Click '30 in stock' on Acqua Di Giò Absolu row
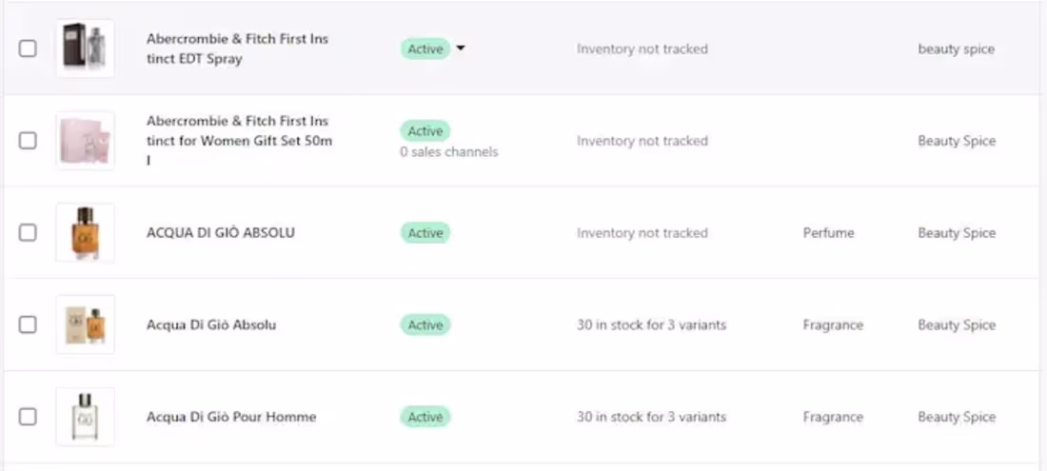The height and width of the screenshot is (471, 1047). point(651,325)
